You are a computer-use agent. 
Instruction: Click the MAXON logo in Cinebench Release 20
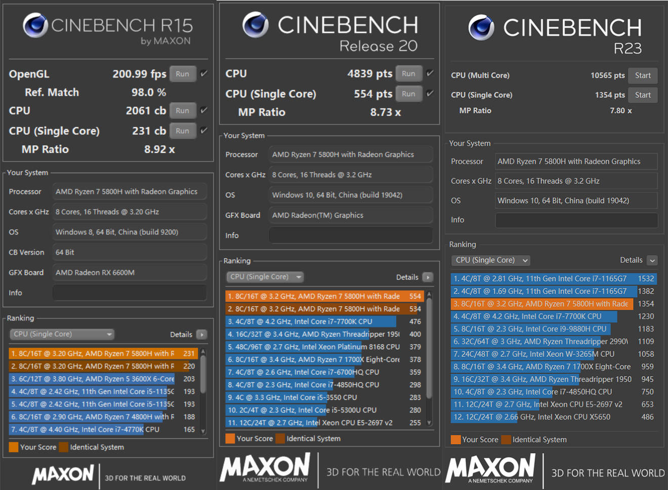(265, 467)
